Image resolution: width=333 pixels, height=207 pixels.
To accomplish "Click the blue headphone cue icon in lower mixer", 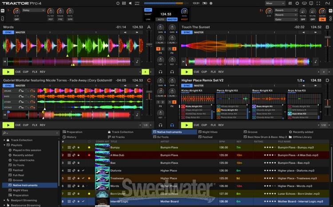I will pyautogui.click(x=172, y=125).
